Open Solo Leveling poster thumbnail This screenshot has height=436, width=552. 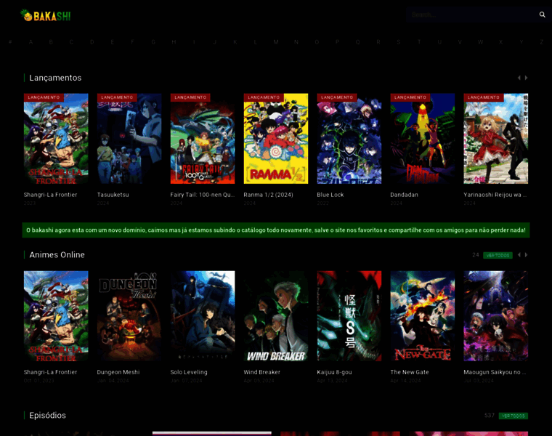[203, 316]
